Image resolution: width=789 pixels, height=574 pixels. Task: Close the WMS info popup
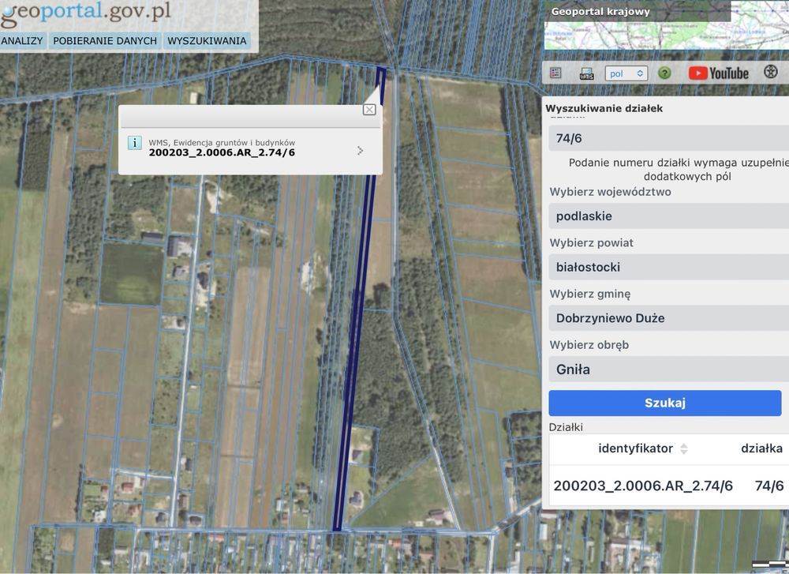(369, 110)
